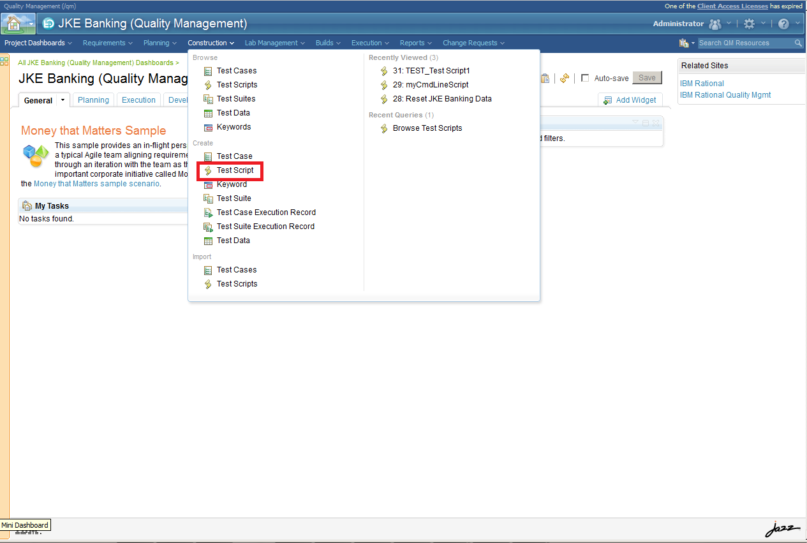This screenshot has width=807, height=543.
Task: Click the green Test Data table icon under Browse
Action: [207, 113]
